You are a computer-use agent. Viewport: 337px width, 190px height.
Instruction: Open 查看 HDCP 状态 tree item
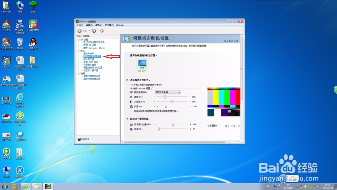click(91, 62)
